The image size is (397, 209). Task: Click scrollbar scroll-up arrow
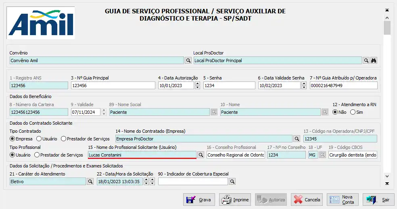387,18
